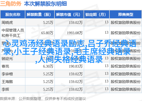
Task: Click the 6.30万 quantity cell
Action: pyautogui.click(x=48, y=66)
